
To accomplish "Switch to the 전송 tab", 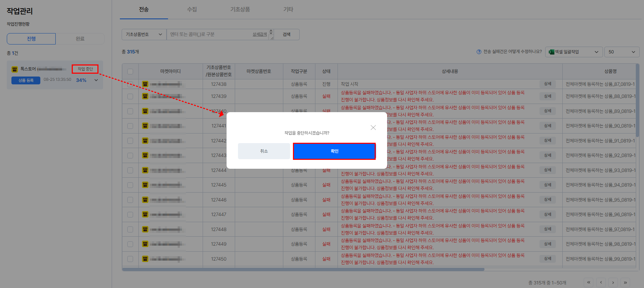I will (x=144, y=10).
